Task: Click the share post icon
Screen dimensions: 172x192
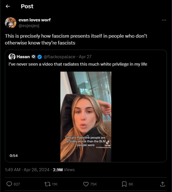Action: (x=162, y=184)
